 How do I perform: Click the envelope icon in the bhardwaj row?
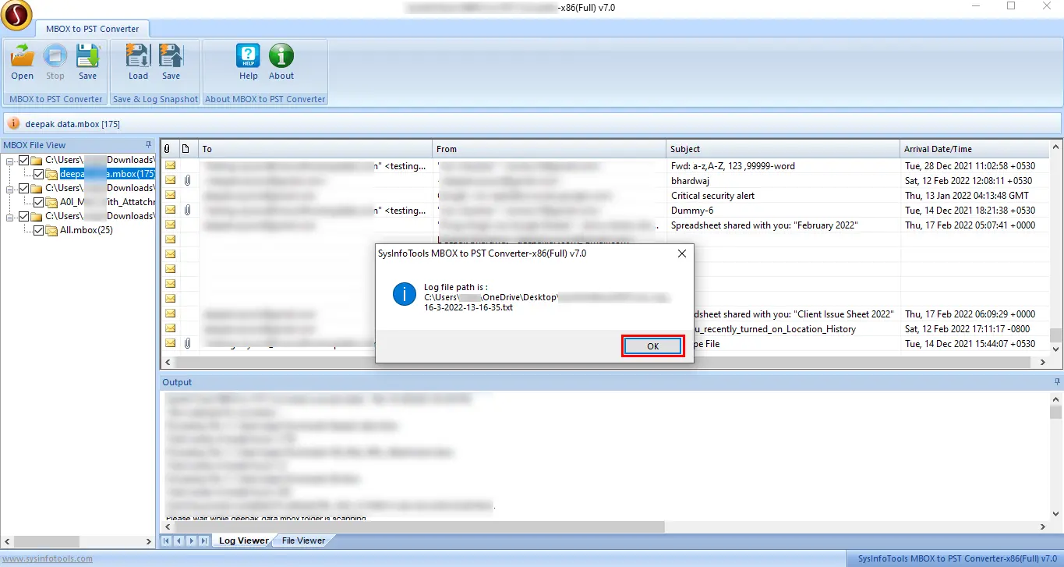pyautogui.click(x=170, y=181)
